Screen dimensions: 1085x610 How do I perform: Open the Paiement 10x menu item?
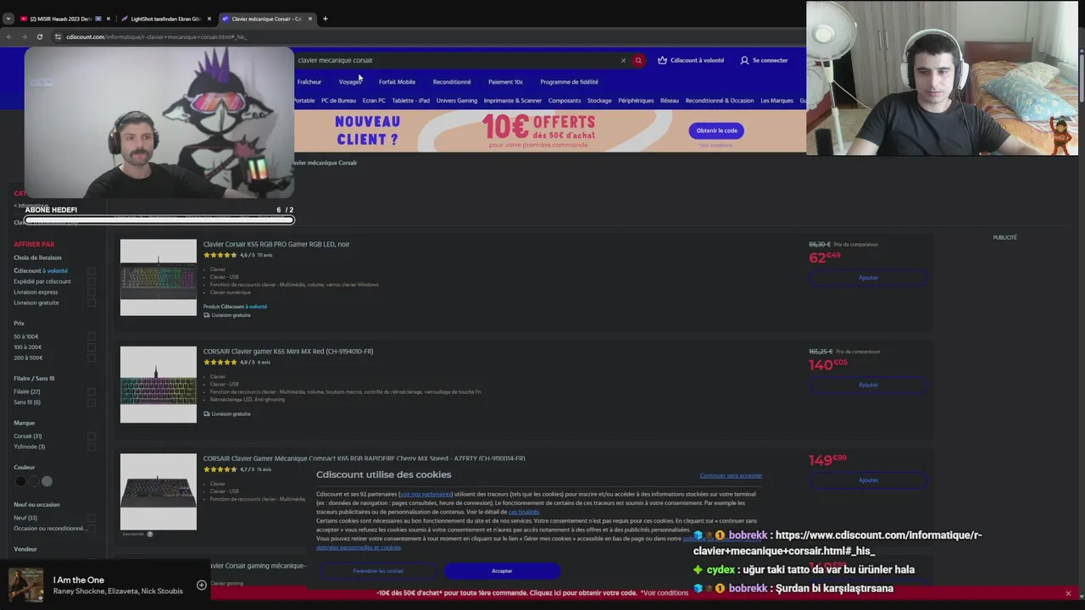coord(505,82)
